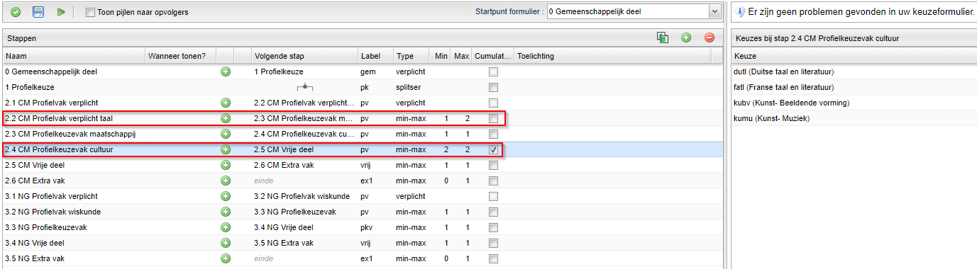
Task: Click the copy steps icon in the Stappen header
Action: 663,38
